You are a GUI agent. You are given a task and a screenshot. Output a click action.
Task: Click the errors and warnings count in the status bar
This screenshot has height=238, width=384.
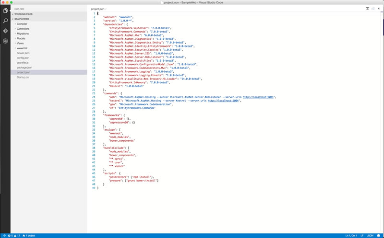tap(13, 236)
